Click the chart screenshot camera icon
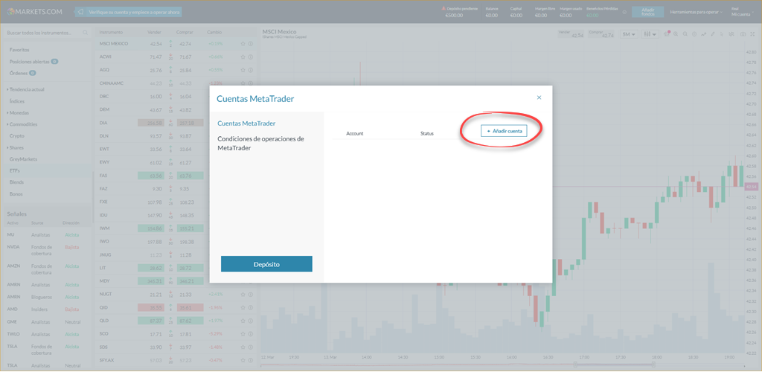The image size is (762, 372). [743, 34]
